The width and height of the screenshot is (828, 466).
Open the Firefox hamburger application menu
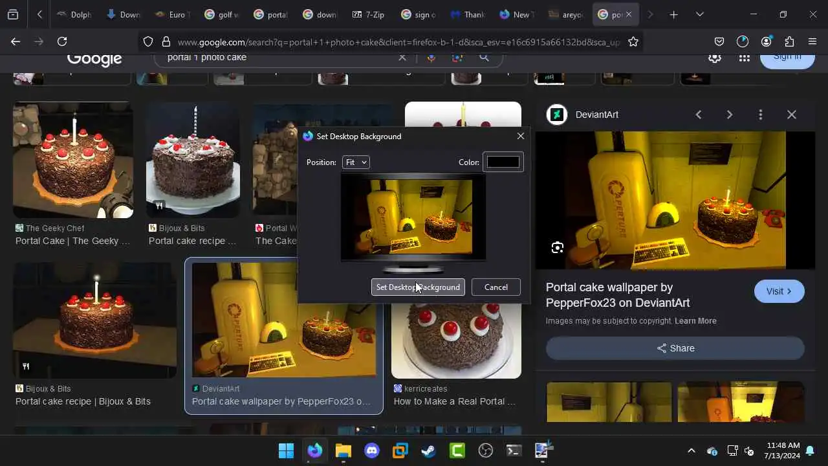[812, 41]
